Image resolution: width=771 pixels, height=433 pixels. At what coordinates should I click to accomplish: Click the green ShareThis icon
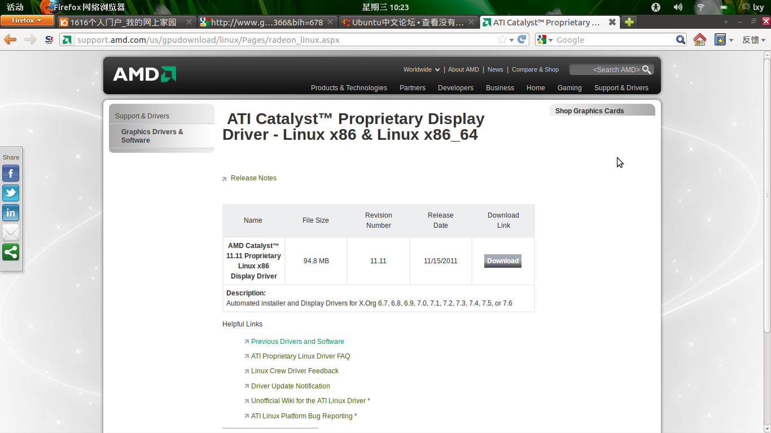(11, 252)
